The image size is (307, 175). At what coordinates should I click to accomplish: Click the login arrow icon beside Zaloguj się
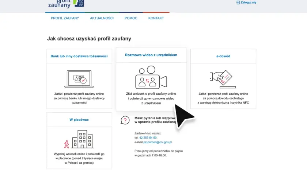238,3
